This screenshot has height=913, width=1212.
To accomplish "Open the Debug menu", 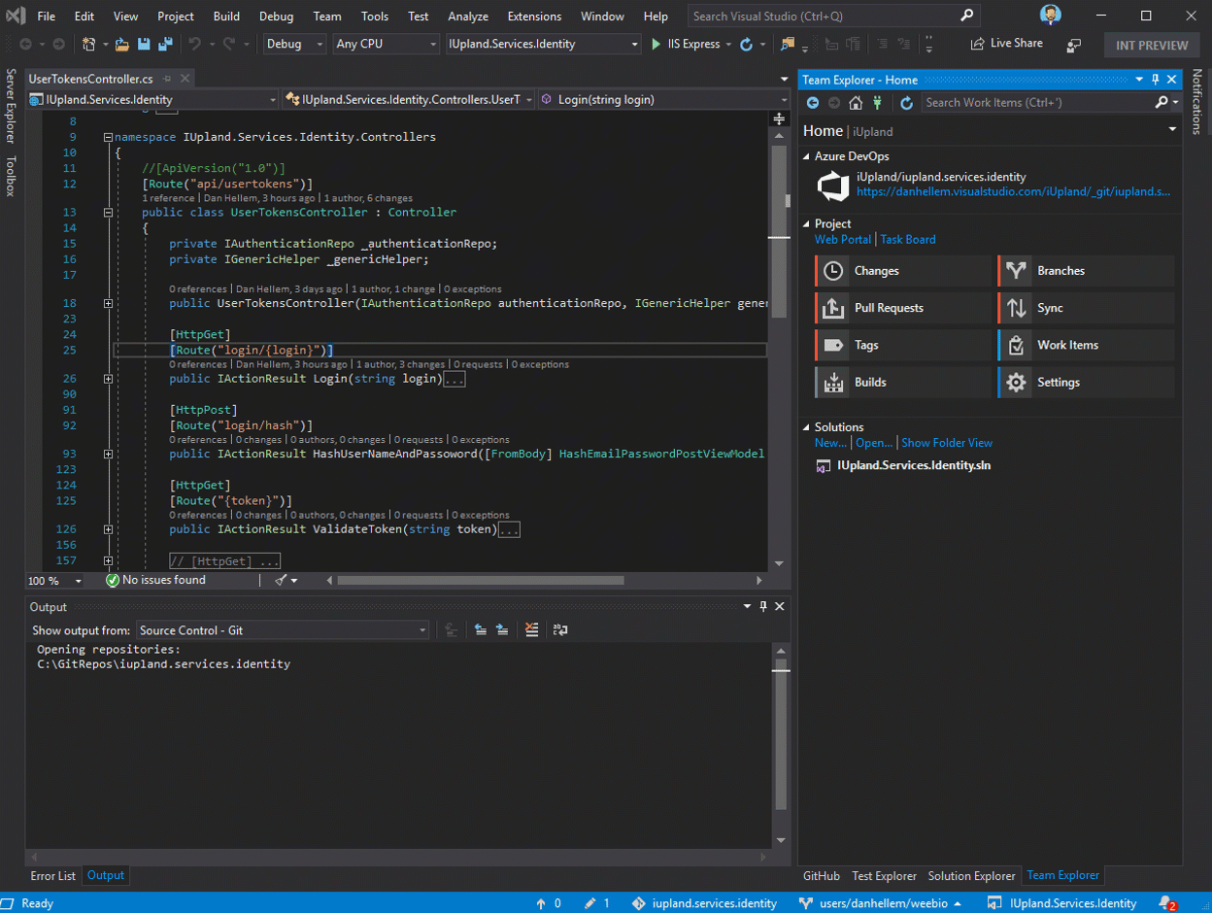I will pyautogui.click(x=275, y=16).
